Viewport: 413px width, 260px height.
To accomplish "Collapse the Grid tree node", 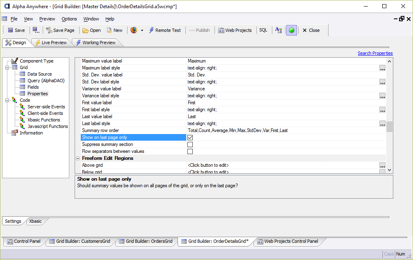I will coord(7,67).
